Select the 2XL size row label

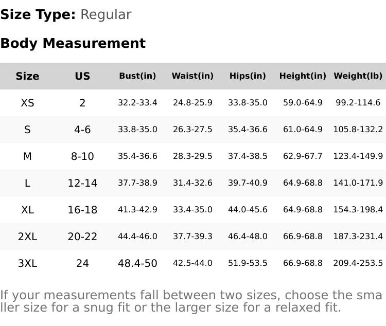(27, 237)
